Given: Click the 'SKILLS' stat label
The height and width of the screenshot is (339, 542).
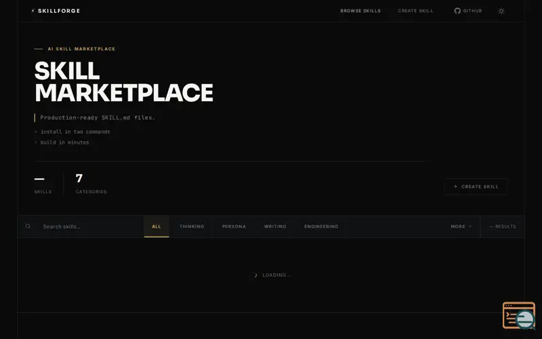Looking at the screenshot, I should pyautogui.click(x=43, y=192).
